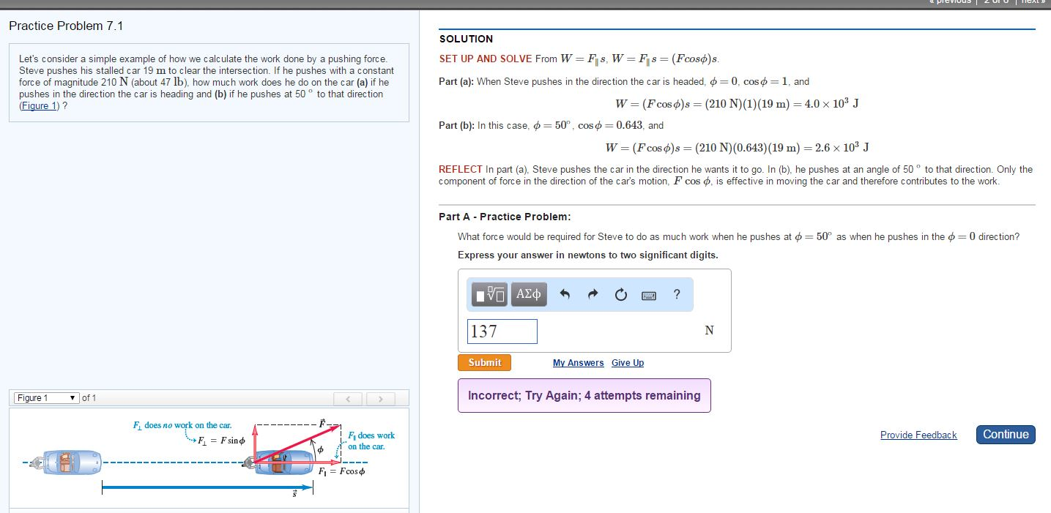
Task: Open keyboard shortcuts from the keyboard icon
Action: [x=649, y=294]
